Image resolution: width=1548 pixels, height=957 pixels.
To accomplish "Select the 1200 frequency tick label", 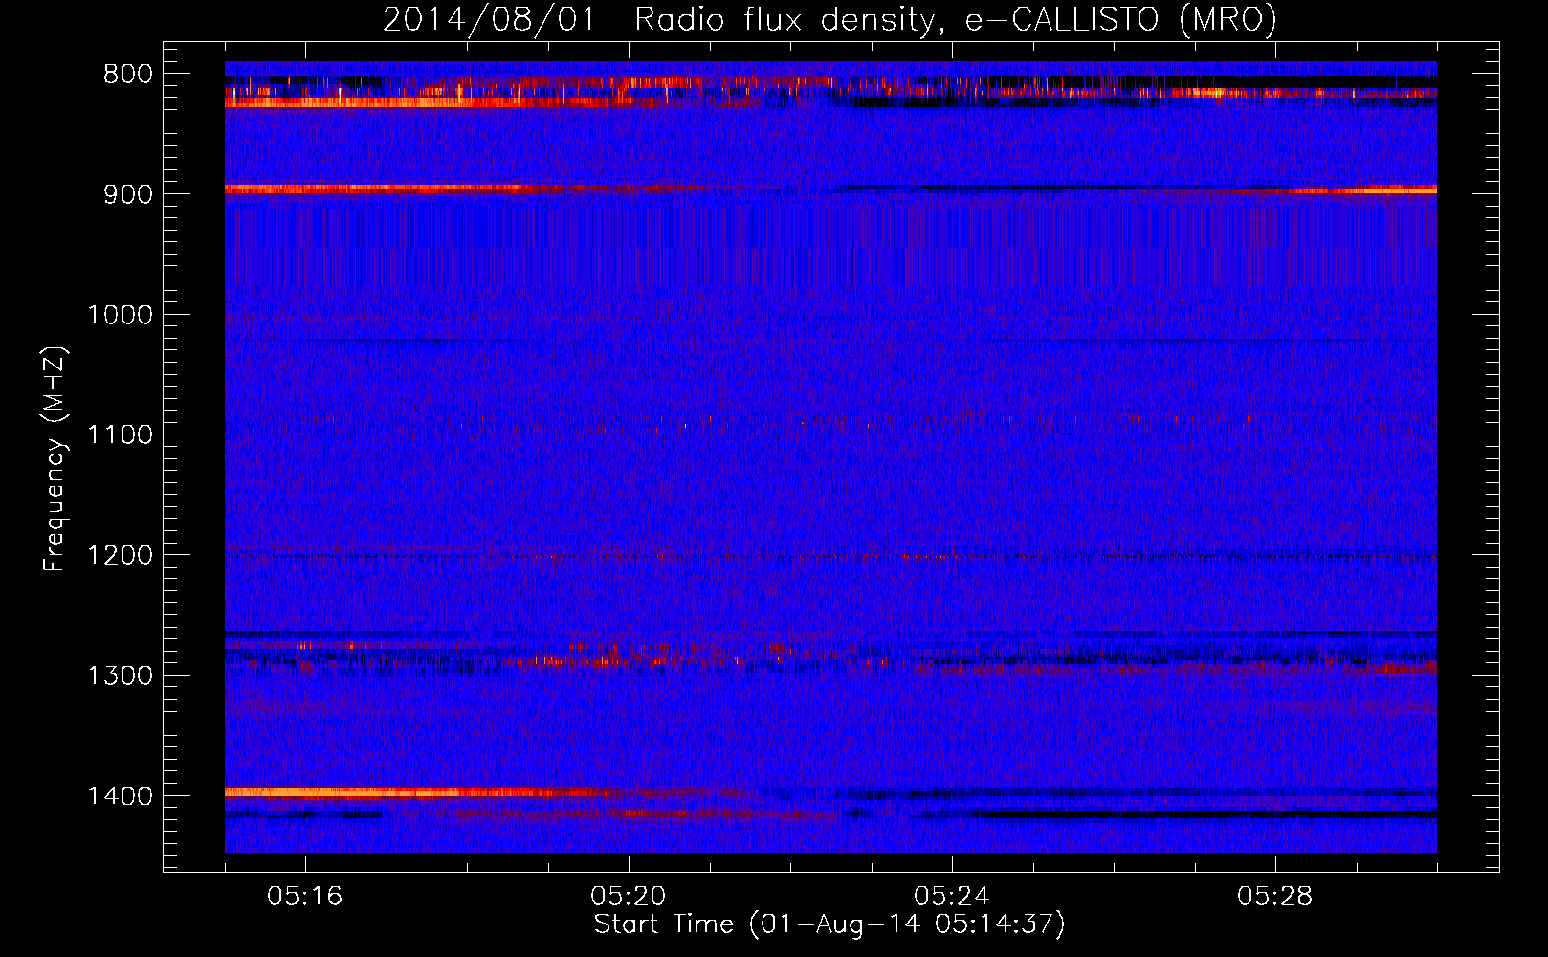I will pyautogui.click(x=120, y=556).
